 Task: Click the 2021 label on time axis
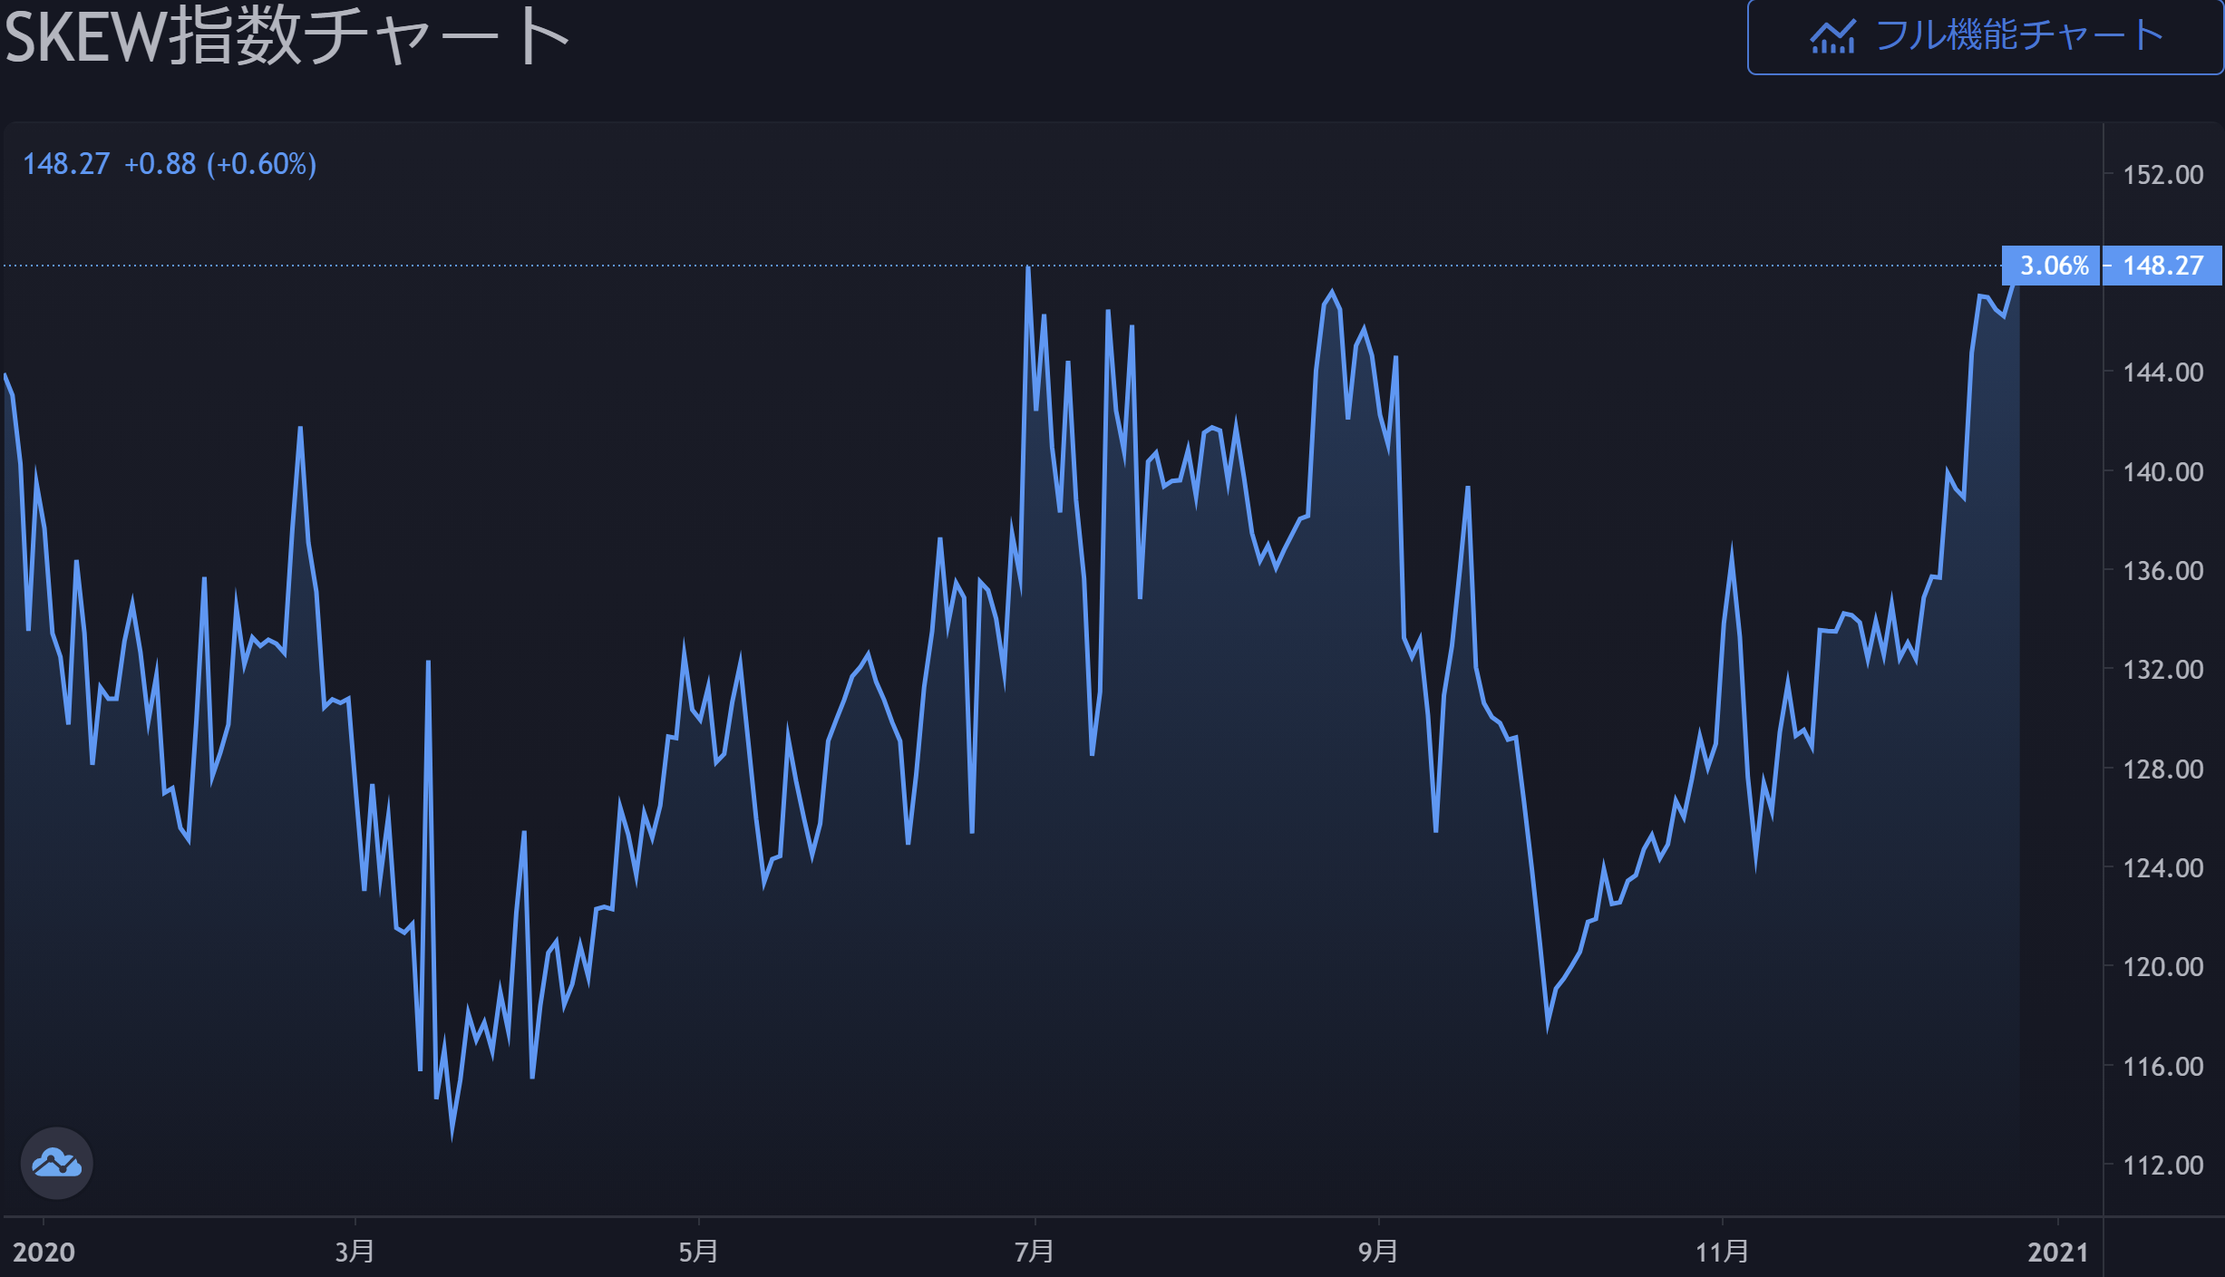2057,1252
